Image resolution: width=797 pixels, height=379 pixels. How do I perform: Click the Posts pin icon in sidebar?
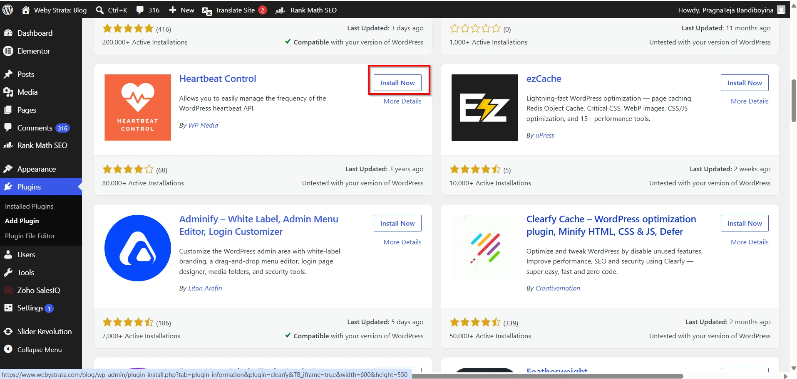click(x=8, y=74)
